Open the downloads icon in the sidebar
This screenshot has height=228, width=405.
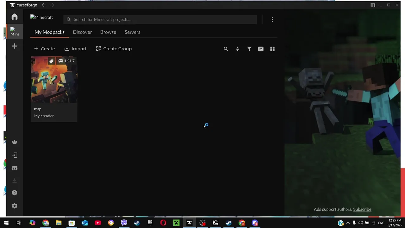point(15,180)
